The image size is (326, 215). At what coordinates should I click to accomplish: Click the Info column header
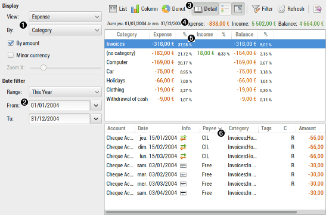click(190, 128)
